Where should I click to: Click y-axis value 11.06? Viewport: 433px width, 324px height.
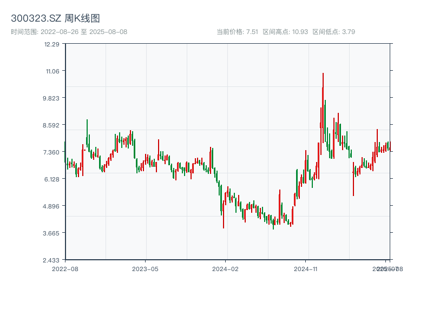tap(53, 71)
